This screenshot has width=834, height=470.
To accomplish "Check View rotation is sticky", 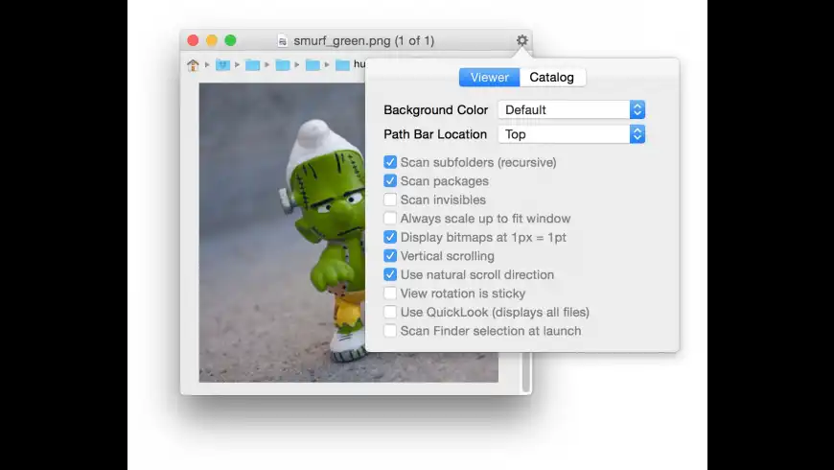I will click(390, 294).
